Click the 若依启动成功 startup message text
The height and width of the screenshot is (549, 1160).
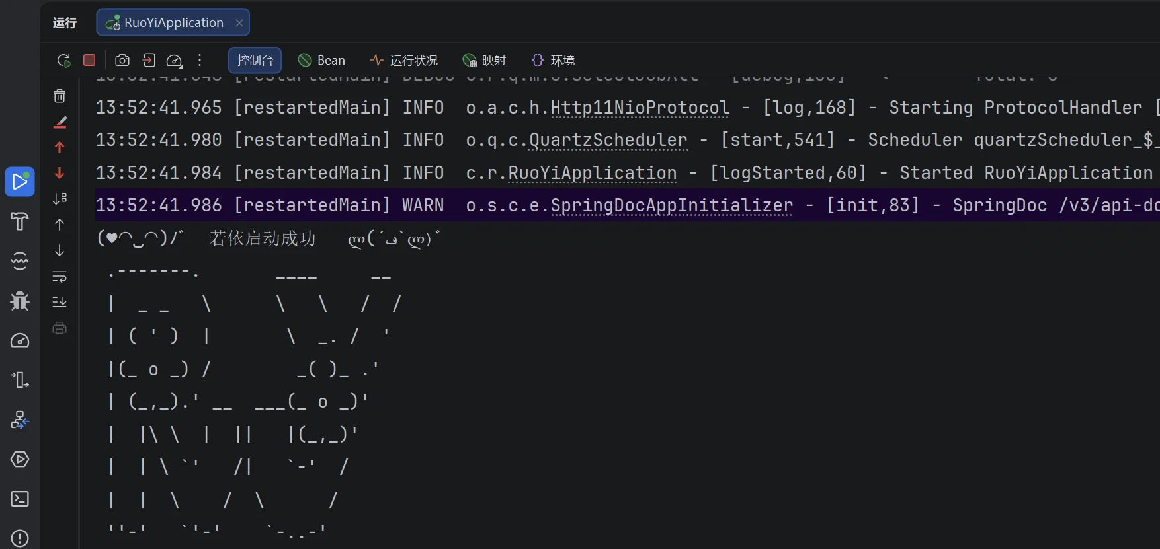coord(263,238)
